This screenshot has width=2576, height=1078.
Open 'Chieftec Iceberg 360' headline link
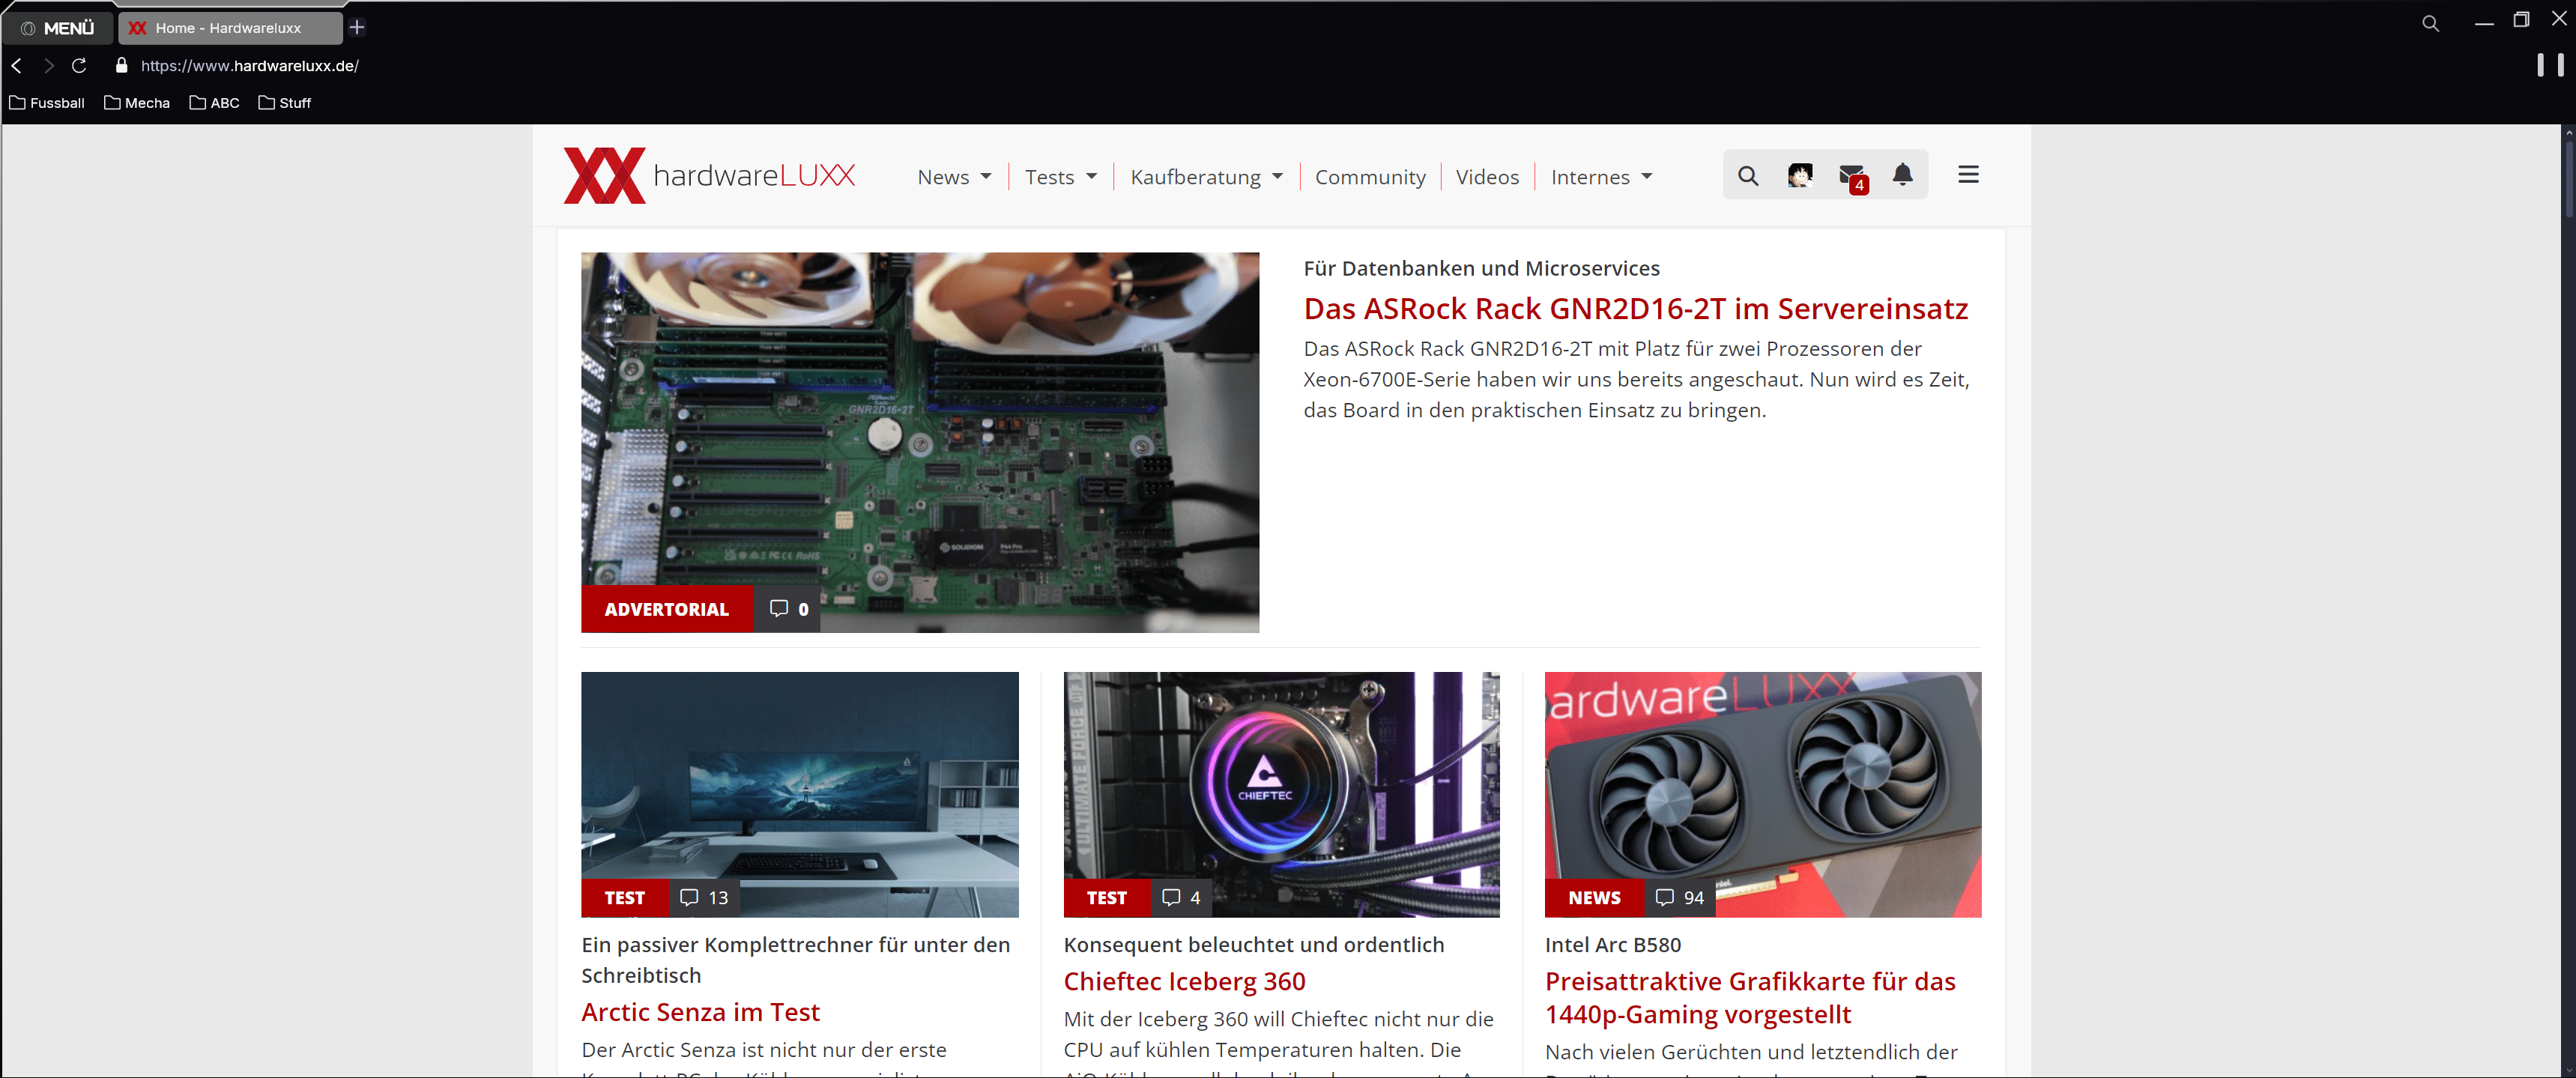tap(1184, 981)
